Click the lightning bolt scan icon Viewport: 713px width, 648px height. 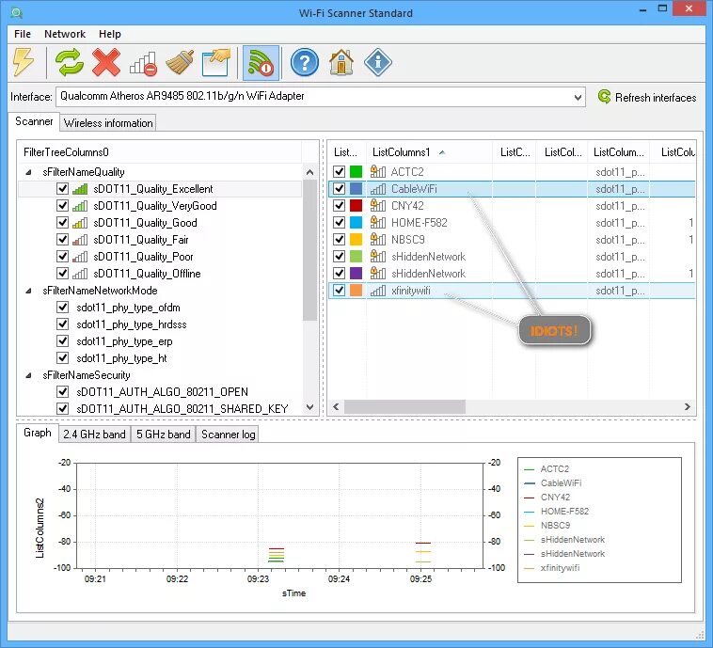[x=24, y=62]
